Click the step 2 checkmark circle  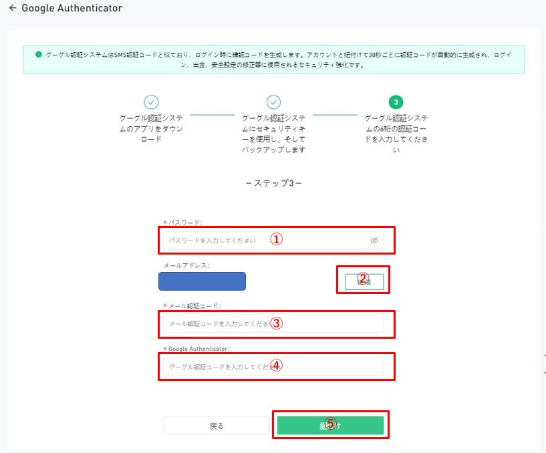pos(273,102)
